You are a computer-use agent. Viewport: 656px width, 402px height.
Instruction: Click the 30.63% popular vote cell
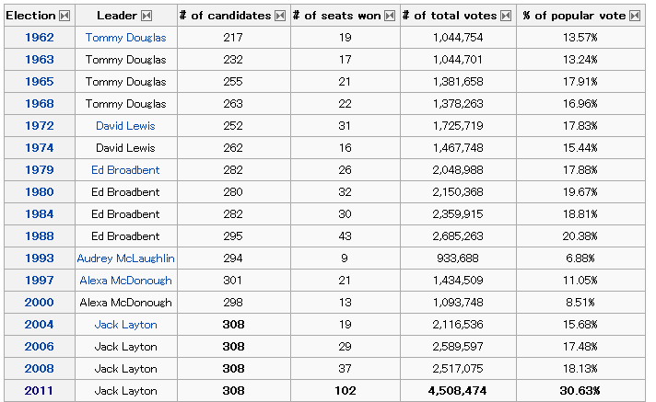(580, 391)
